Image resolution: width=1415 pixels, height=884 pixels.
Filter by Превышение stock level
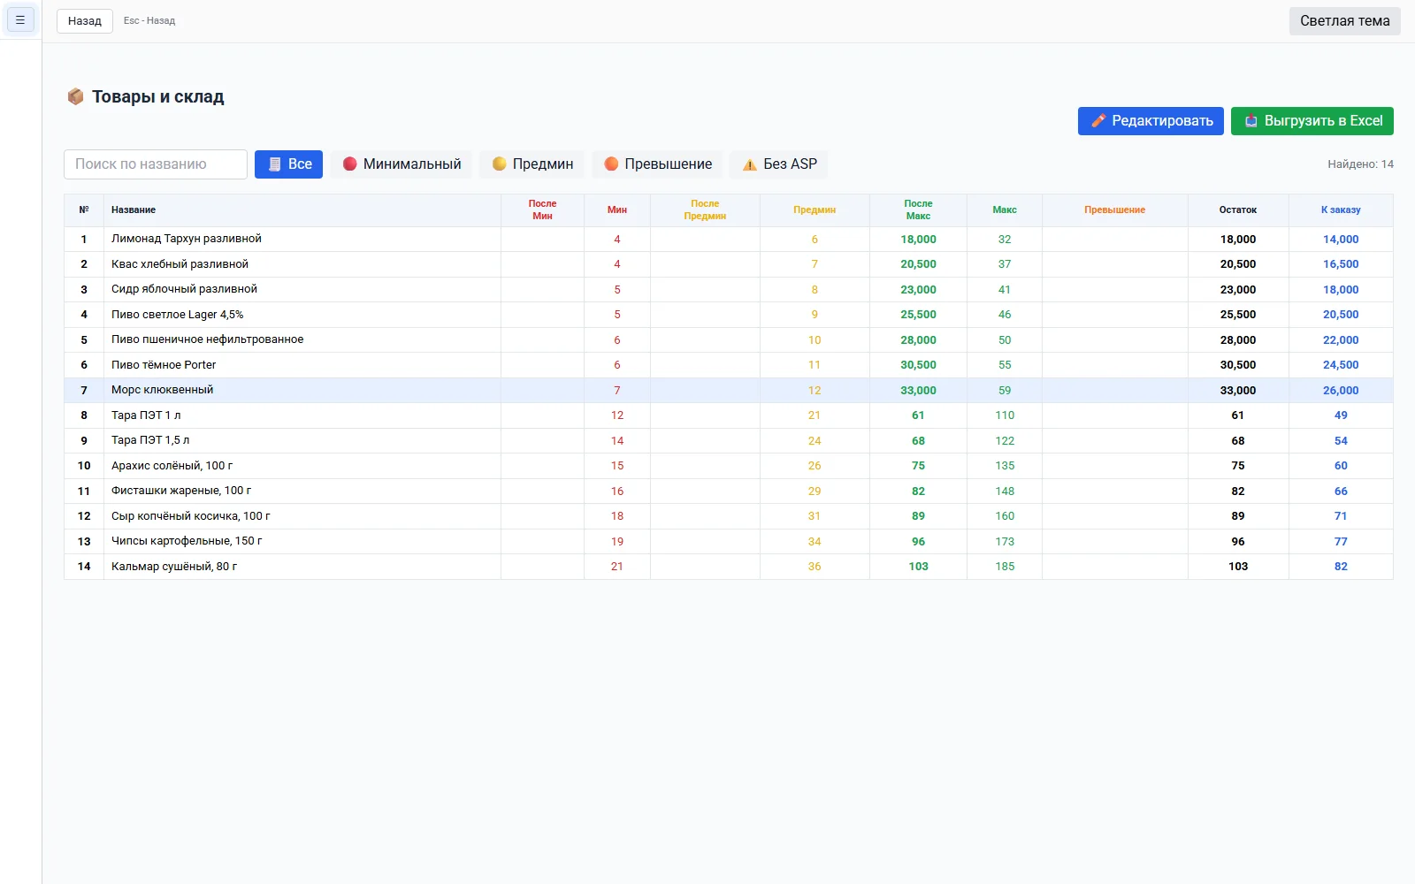(657, 164)
